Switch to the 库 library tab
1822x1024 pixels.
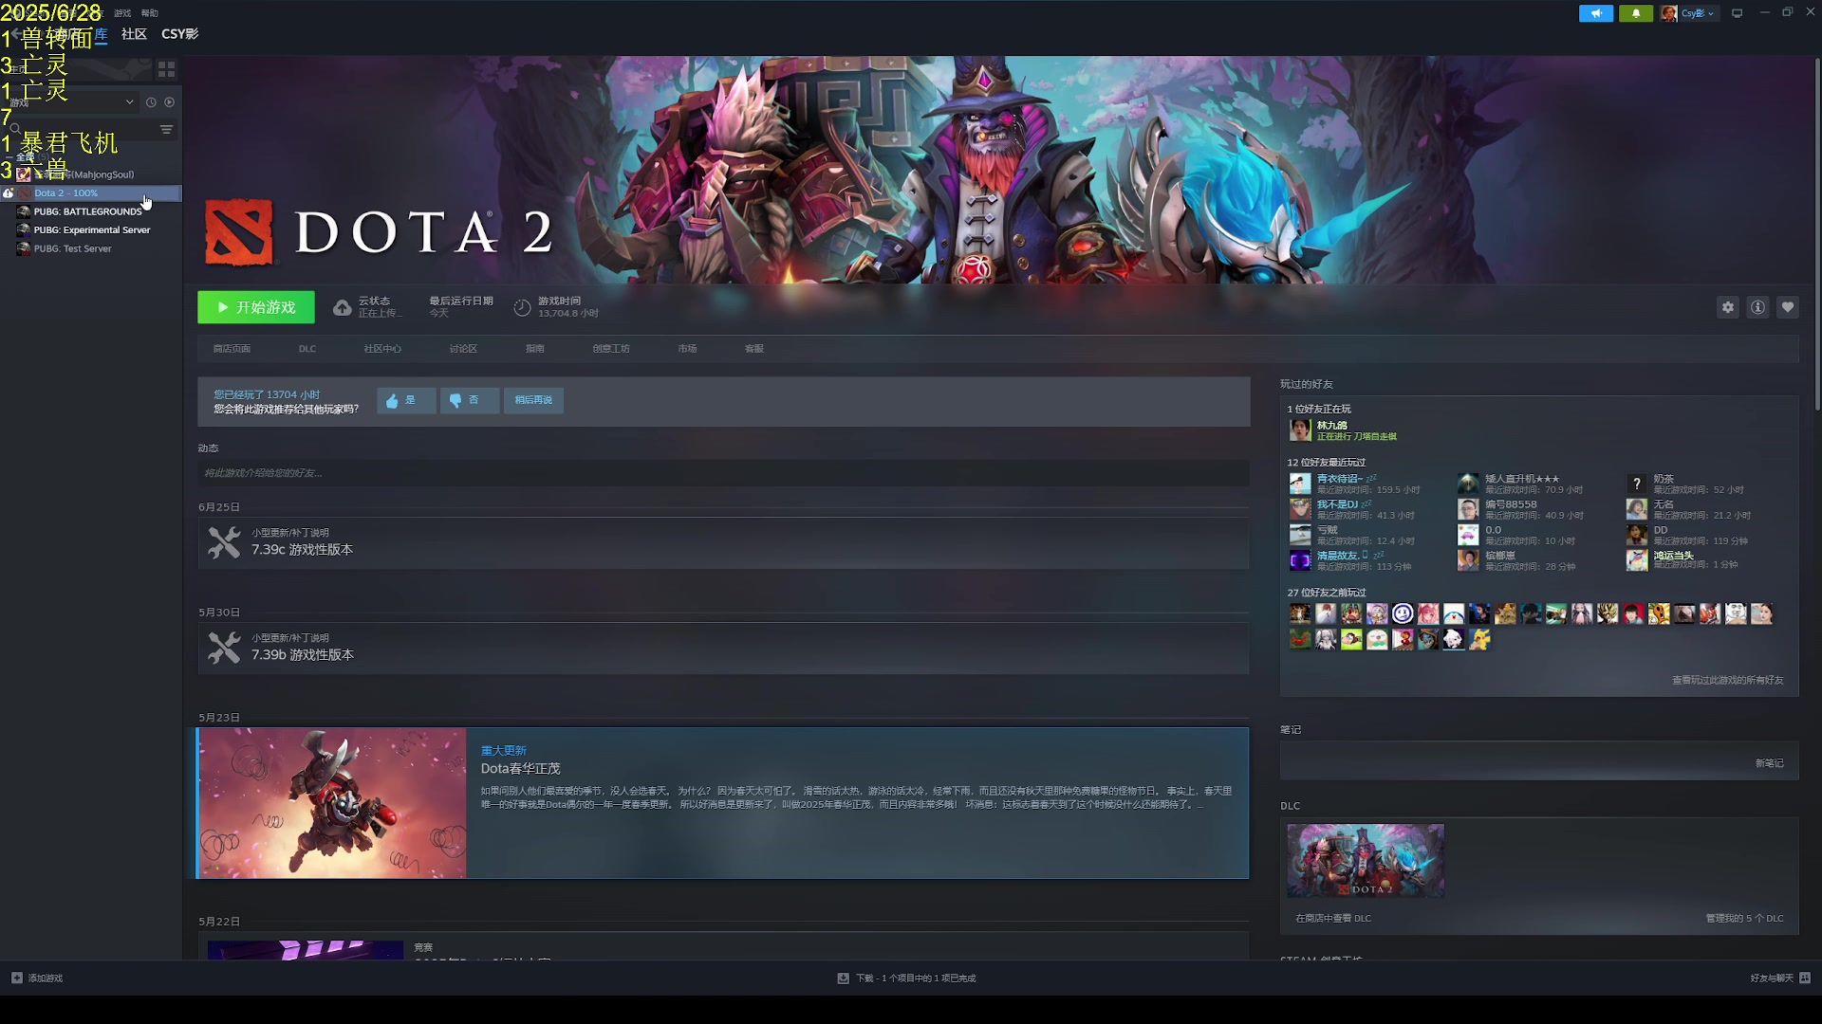pos(101,34)
